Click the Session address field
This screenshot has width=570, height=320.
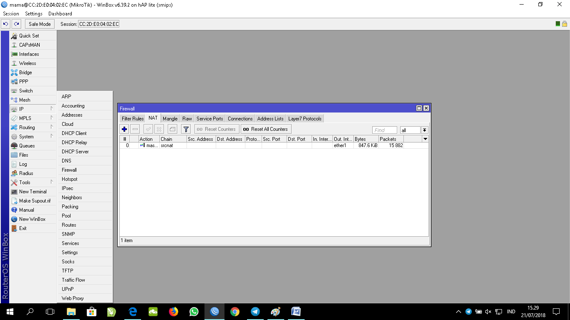[99, 24]
